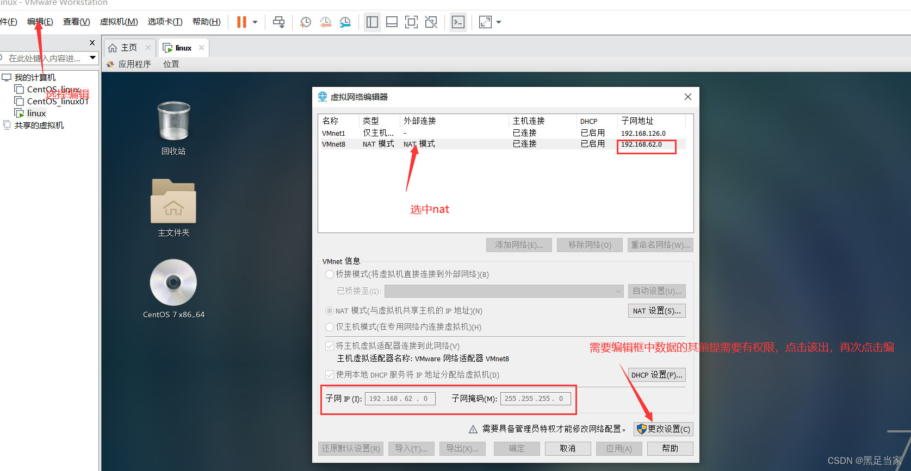Click the stretch guest display icon
911x471 pixels.
point(485,22)
